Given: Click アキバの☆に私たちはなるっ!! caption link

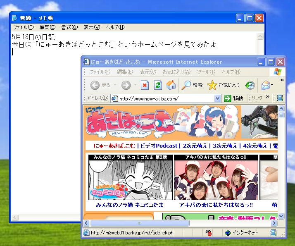Looking at the screenshot, I should click(216, 205).
